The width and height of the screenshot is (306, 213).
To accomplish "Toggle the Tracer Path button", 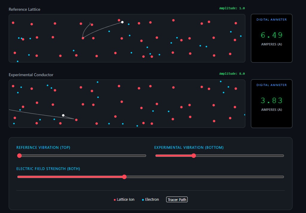I will tap(177, 200).
